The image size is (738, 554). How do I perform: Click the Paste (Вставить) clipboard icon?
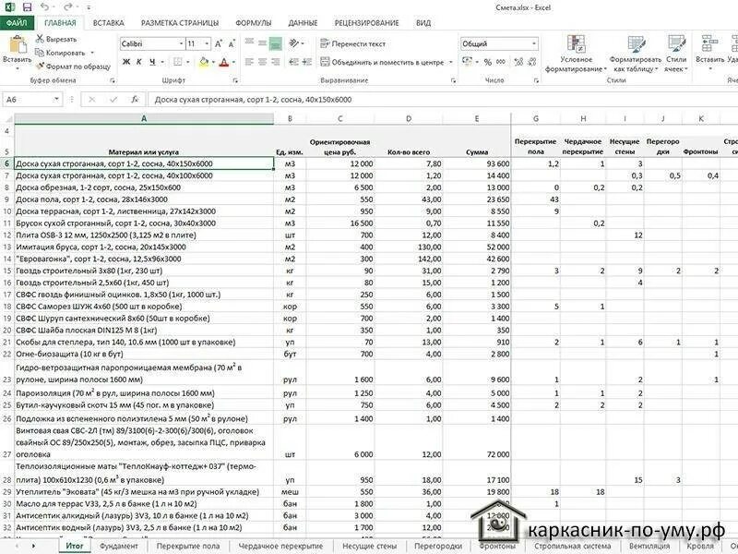coord(18,44)
